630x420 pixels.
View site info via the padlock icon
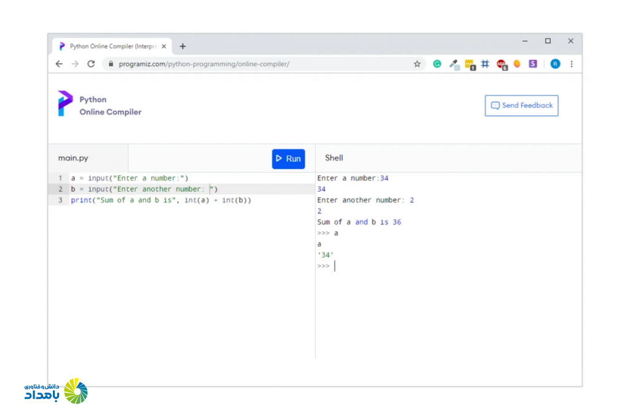(x=111, y=64)
